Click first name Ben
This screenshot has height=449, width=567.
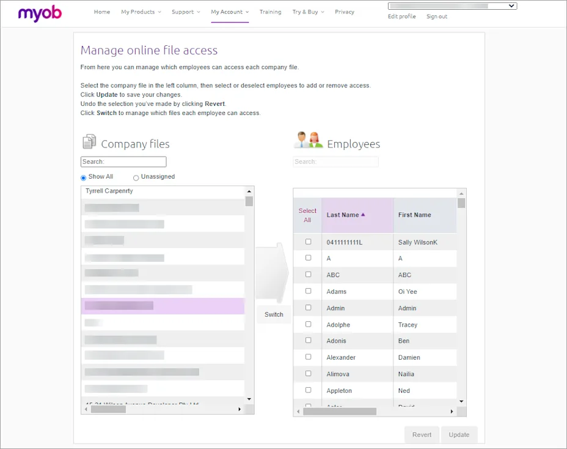pyautogui.click(x=403, y=341)
